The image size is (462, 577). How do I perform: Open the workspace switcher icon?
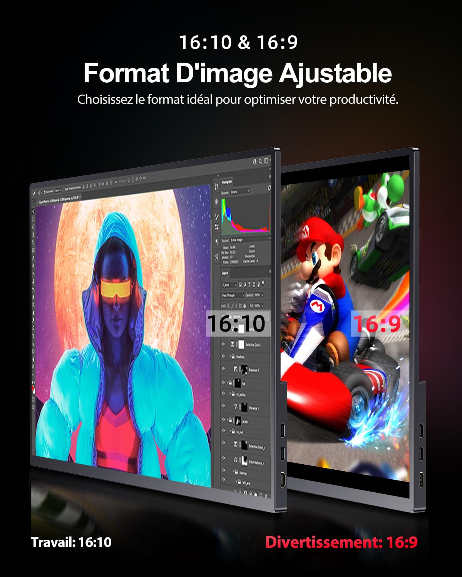click(x=266, y=161)
